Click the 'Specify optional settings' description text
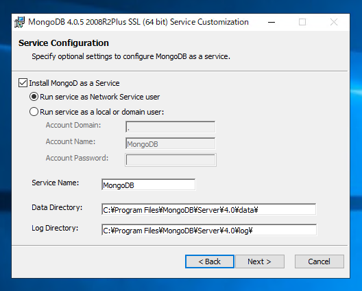This screenshot has height=291, width=362. [131, 56]
